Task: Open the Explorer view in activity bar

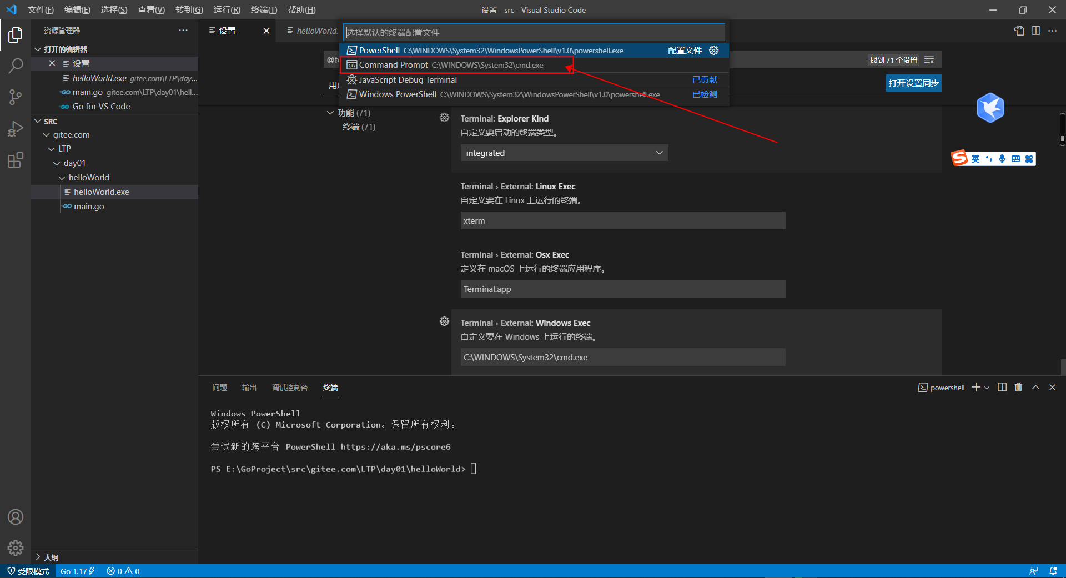Action: click(x=16, y=35)
